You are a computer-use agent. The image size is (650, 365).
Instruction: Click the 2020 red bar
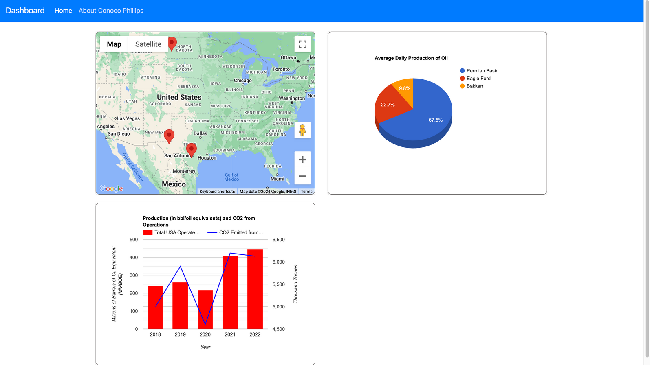tap(205, 310)
